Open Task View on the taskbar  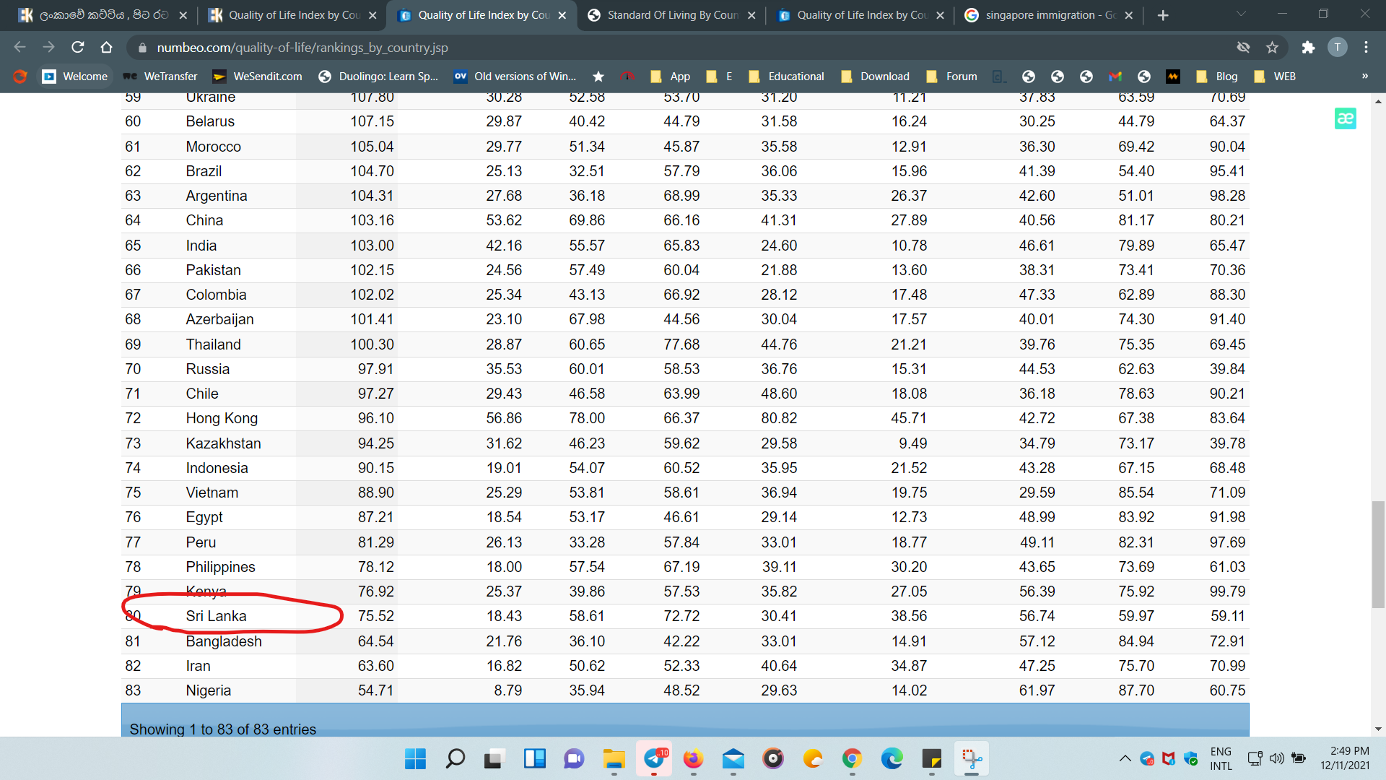(494, 758)
